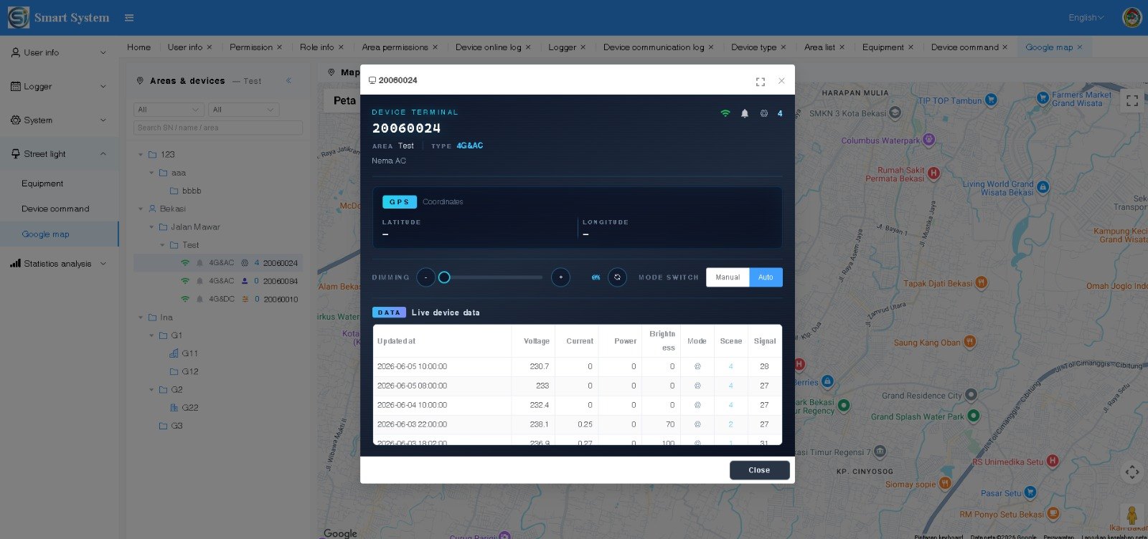Focus the Search SN / name / area field

(218, 128)
